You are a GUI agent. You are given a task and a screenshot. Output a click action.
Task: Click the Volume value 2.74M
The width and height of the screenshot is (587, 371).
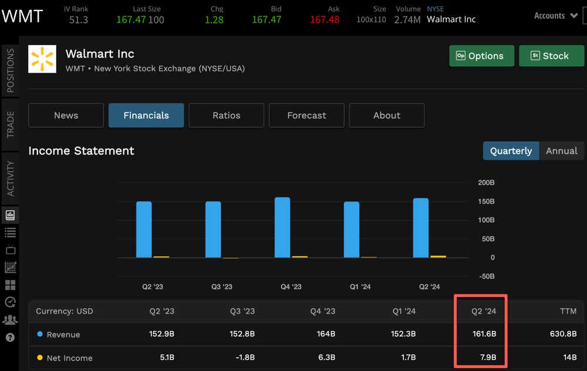coord(407,20)
